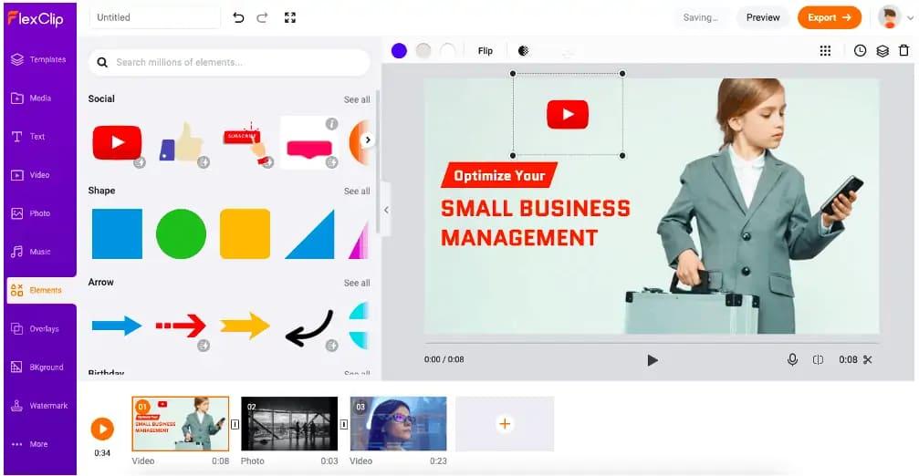Select storyboard clip 01 thumbnail
Screen dimensions: 919x476
tap(181, 424)
